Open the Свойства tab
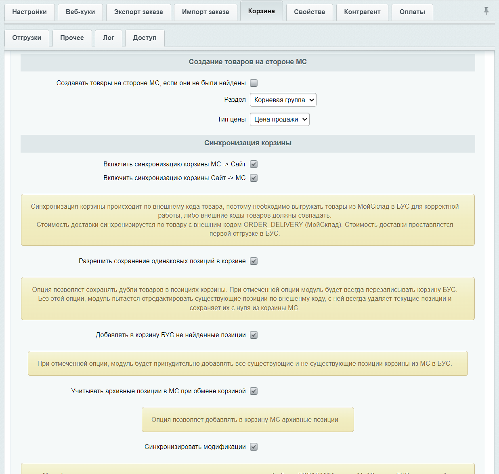This screenshot has width=499, height=474. coord(310,12)
